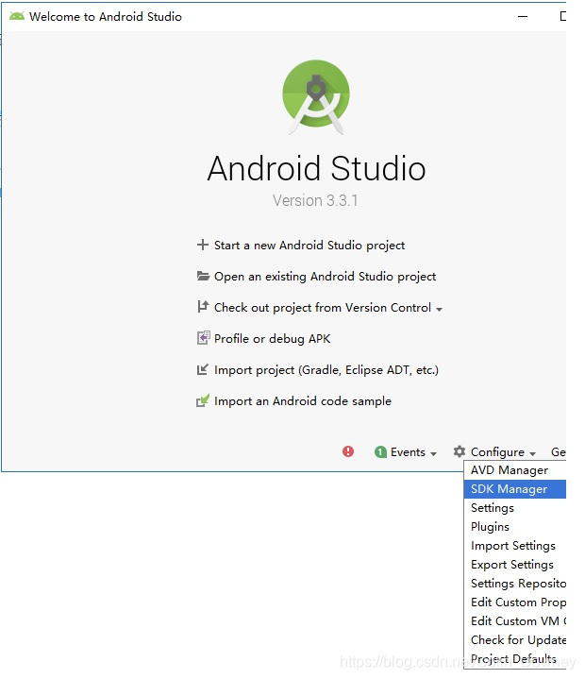The width and height of the screenshot is (585, 679).
Task: Choose Profile or debug APK
Action: (272, 339)
